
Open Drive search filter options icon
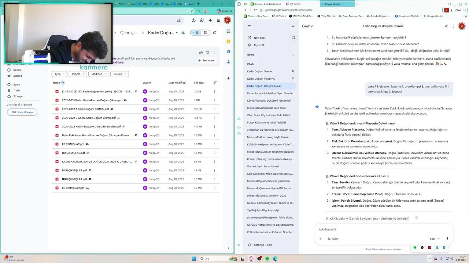coord(179,20)
